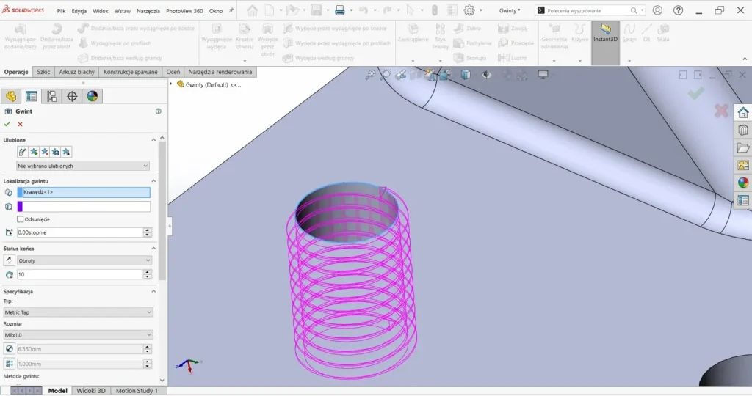752x396 pixels.
Task: Switch to the Motion Study 1 tab
Action: click(137, 391)
